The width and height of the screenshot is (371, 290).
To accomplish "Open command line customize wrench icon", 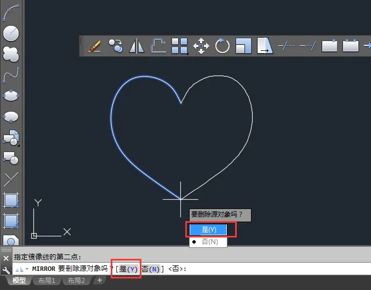I will [x=6, y=270].
